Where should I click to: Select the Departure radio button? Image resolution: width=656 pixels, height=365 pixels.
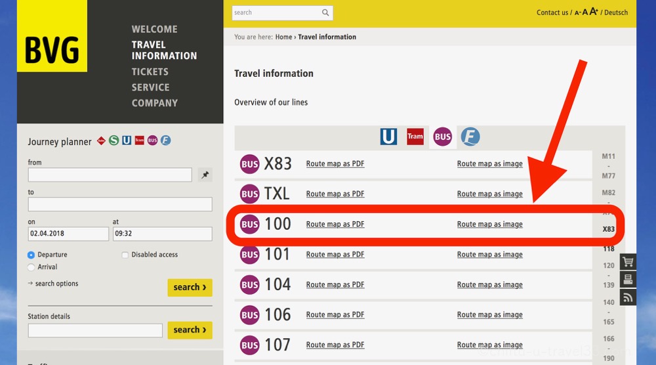31,255
